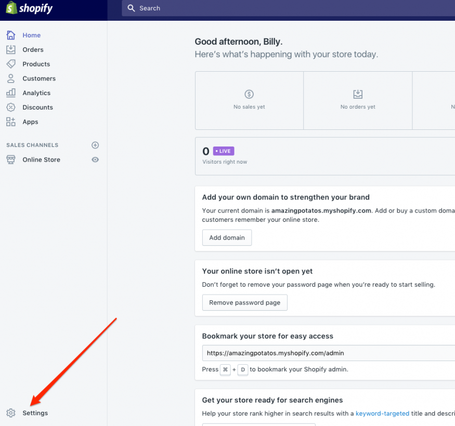Click the Customers person icon
The image size is (455, 426).
(11, 78)
